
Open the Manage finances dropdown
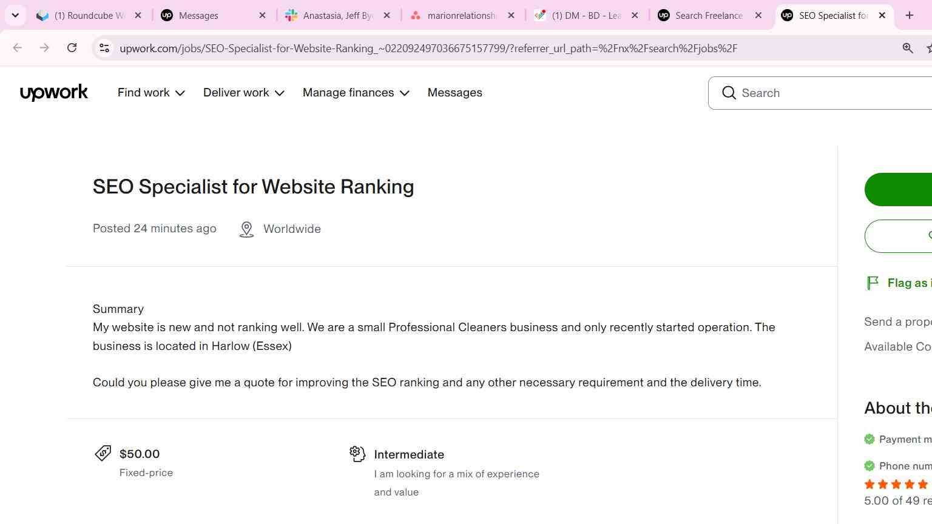tap(356, 93)
